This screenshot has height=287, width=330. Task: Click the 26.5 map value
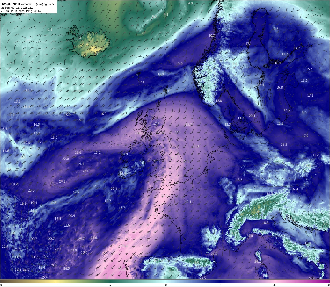[67, 269]
